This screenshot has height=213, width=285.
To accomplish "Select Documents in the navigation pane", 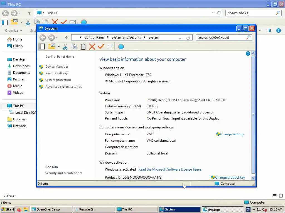I will tap(21, 73).
